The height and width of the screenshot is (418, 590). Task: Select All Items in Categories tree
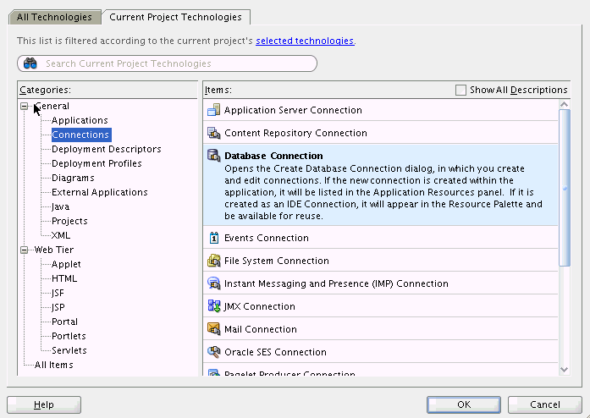tap(54, 365)
